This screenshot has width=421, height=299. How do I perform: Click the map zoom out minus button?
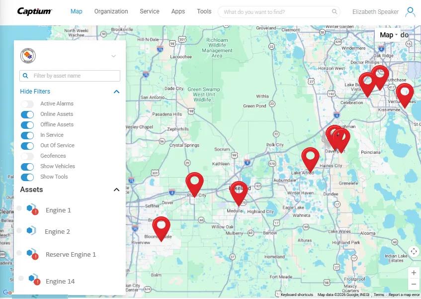pyautogui.click(x=414, y=285)
